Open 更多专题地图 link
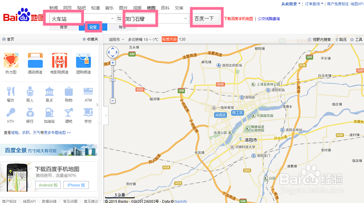The height and width of the screenshot is (203, 364). click(x=57, y=133)
